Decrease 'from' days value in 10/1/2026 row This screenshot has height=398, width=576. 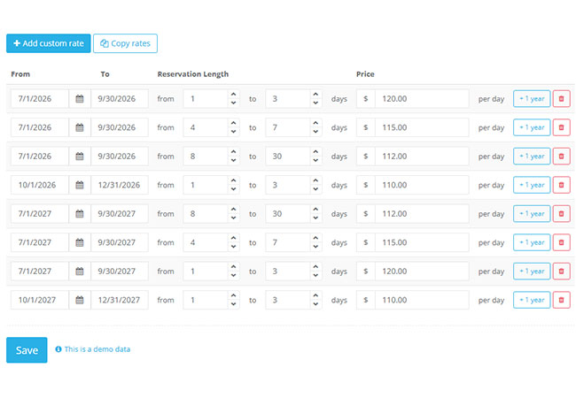point(234,189)
